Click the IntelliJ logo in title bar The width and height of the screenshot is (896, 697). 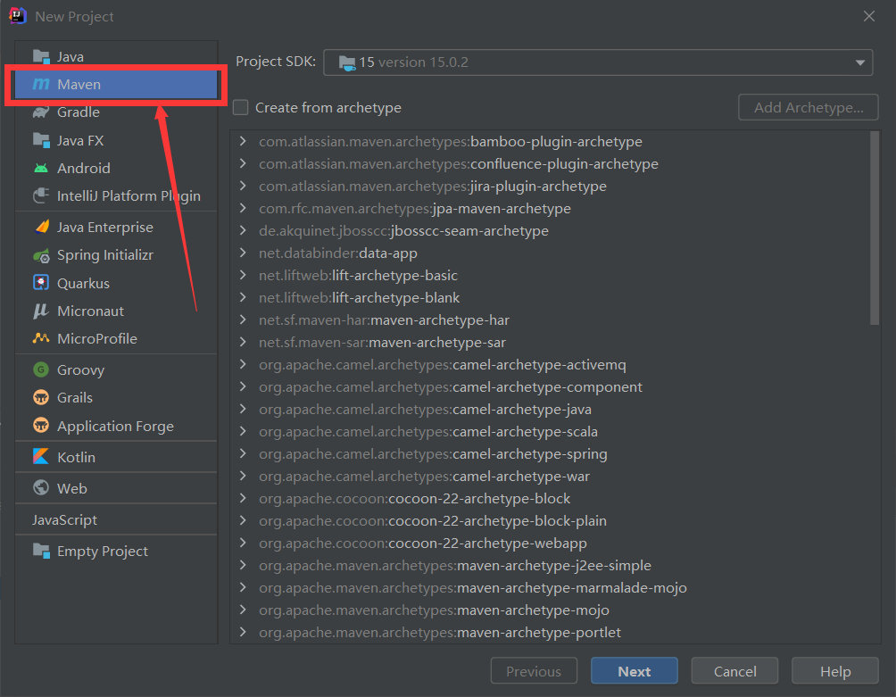17,16
